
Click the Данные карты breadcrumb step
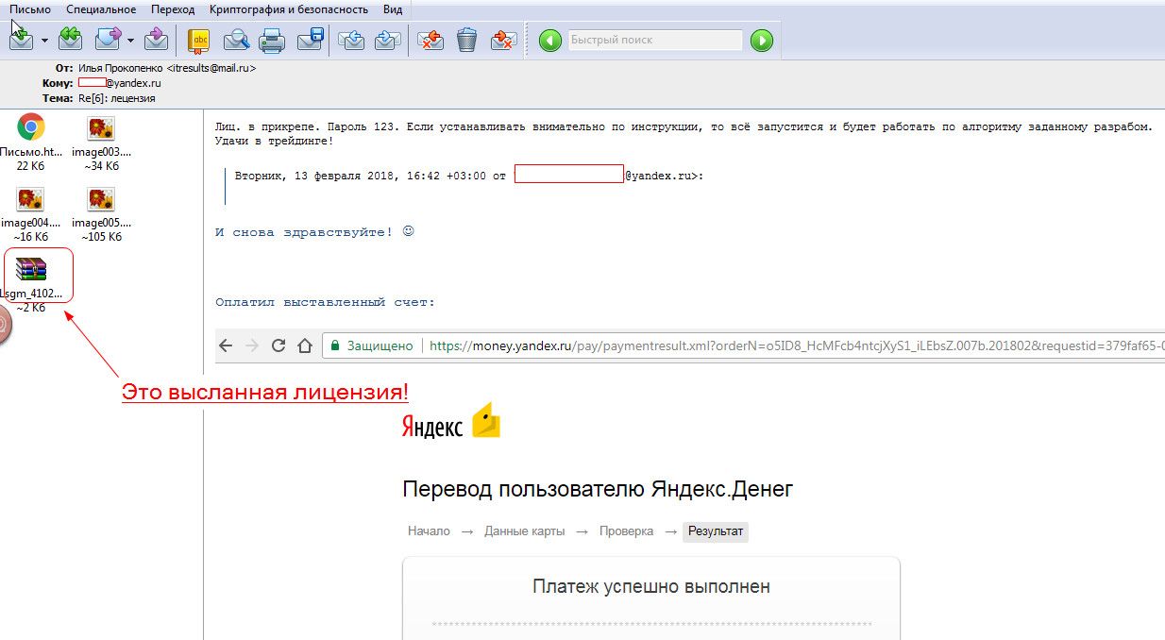[525, 531]
